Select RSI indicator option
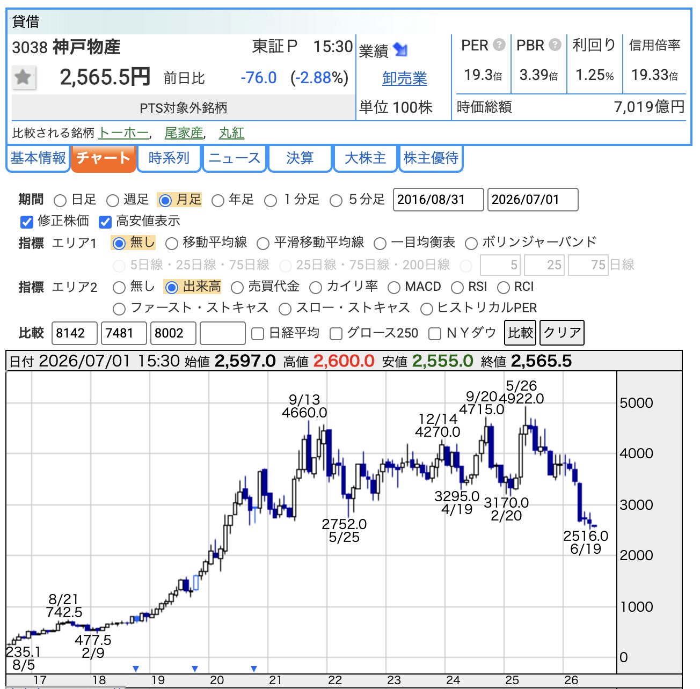This screenshot has height=689, width=700. click(457, 288)
